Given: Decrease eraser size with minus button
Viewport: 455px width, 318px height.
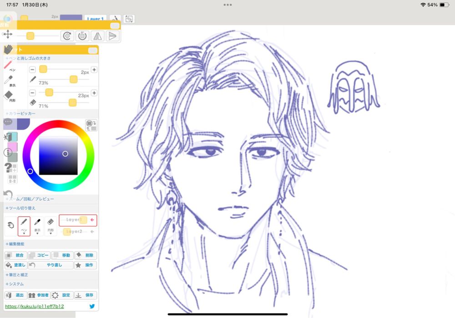Looking at the screenshot, I should pyautogui.click(x=32, y=93).
